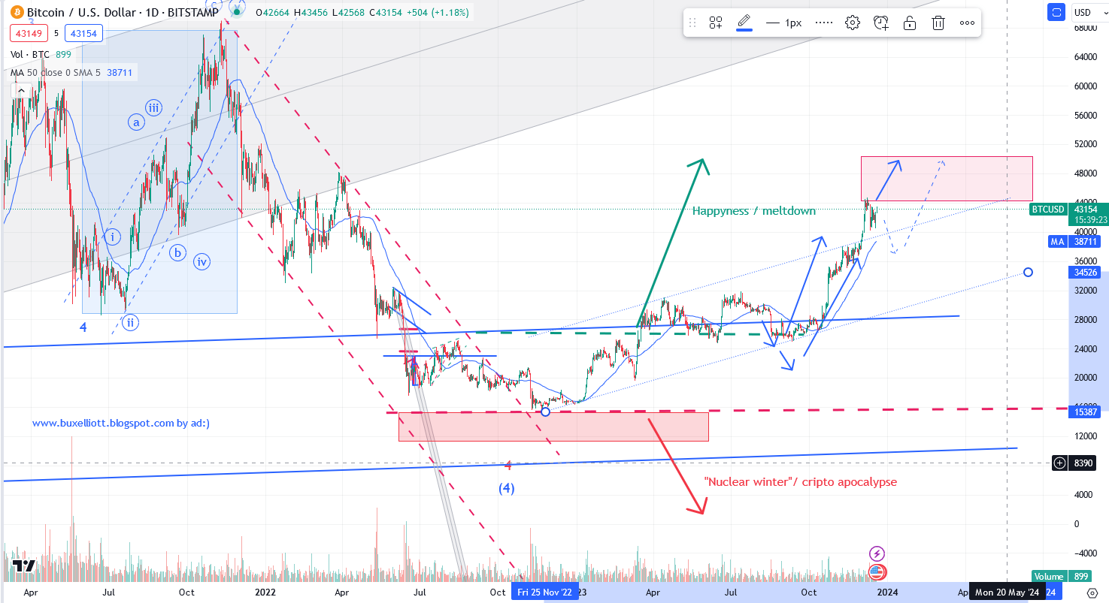Select the circled b wave label
1109x603 pixels.
(177, 252)
